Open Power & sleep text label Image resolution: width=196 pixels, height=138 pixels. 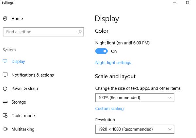click(x=24, y=89)
